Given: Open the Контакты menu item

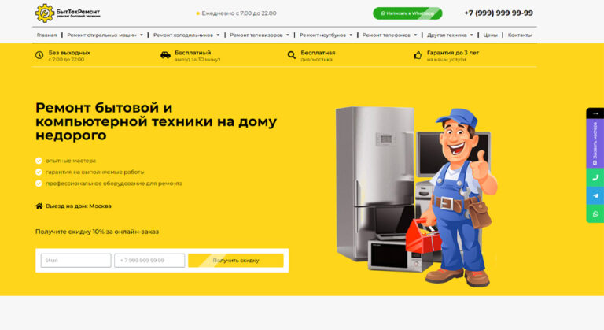Looking at the screenshot, I should click(520, 35).
